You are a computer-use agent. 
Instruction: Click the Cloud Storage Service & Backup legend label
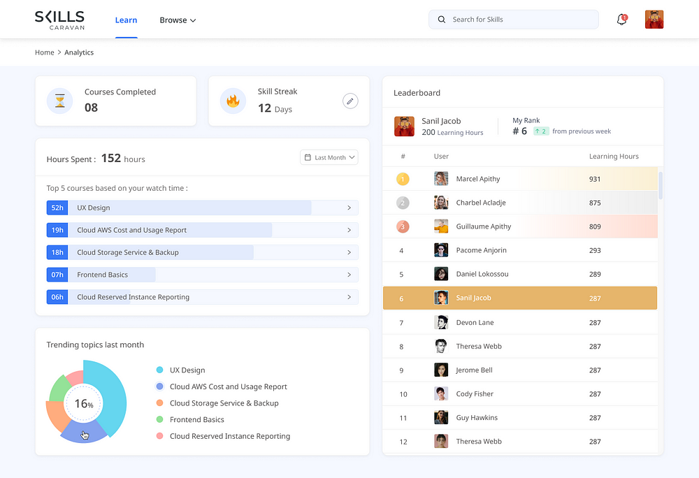coord(224,403)
